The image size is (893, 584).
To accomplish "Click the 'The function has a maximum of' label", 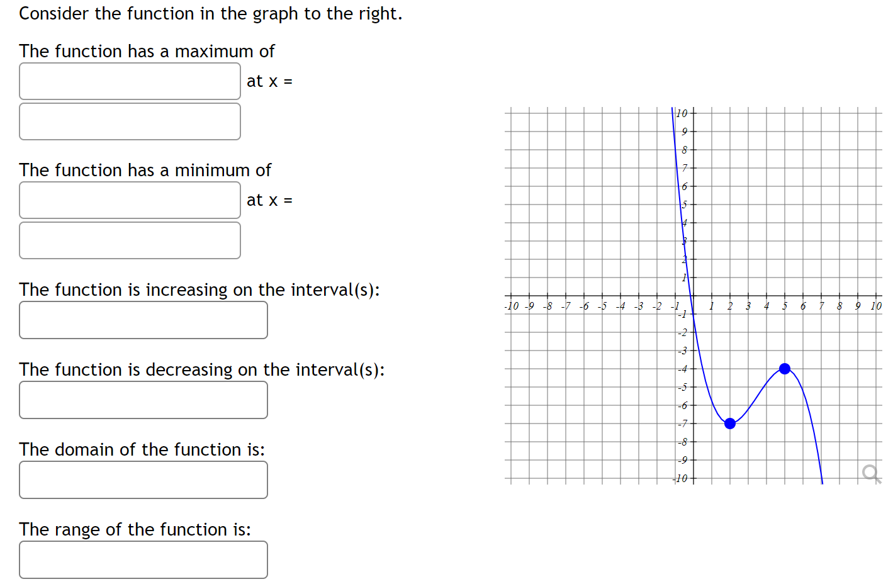I will click(147, 51).
